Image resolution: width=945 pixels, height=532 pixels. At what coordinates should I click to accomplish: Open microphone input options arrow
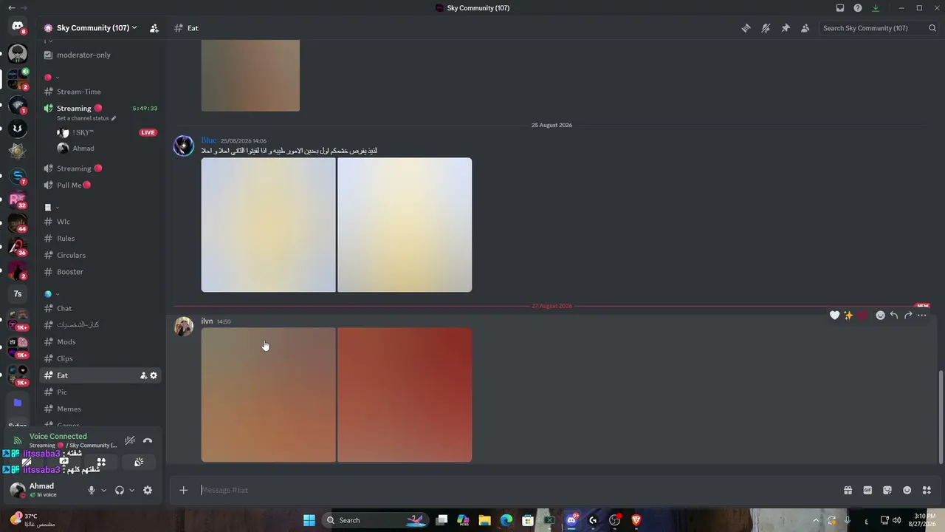pos(103,490)
